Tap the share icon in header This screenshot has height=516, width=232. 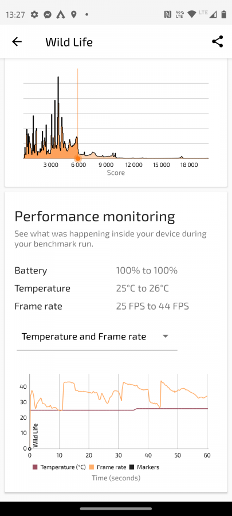tap(217, 42)
